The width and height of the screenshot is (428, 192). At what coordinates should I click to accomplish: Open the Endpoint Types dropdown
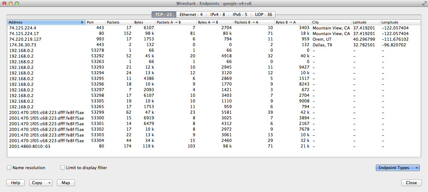click(x=398, y=168)
